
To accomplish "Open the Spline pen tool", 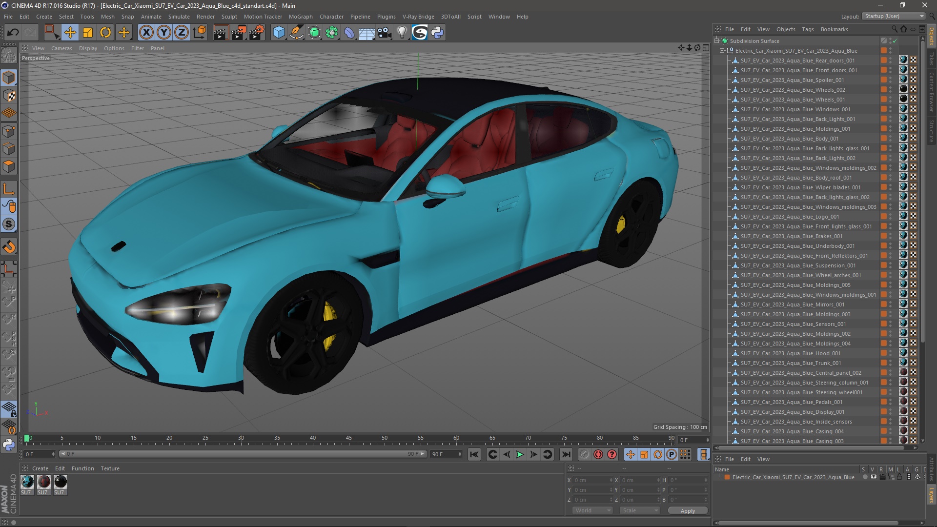I will (296, 33).
